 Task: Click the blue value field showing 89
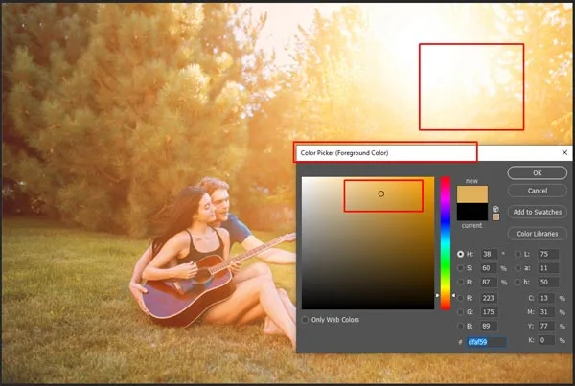tap(489, 327)
